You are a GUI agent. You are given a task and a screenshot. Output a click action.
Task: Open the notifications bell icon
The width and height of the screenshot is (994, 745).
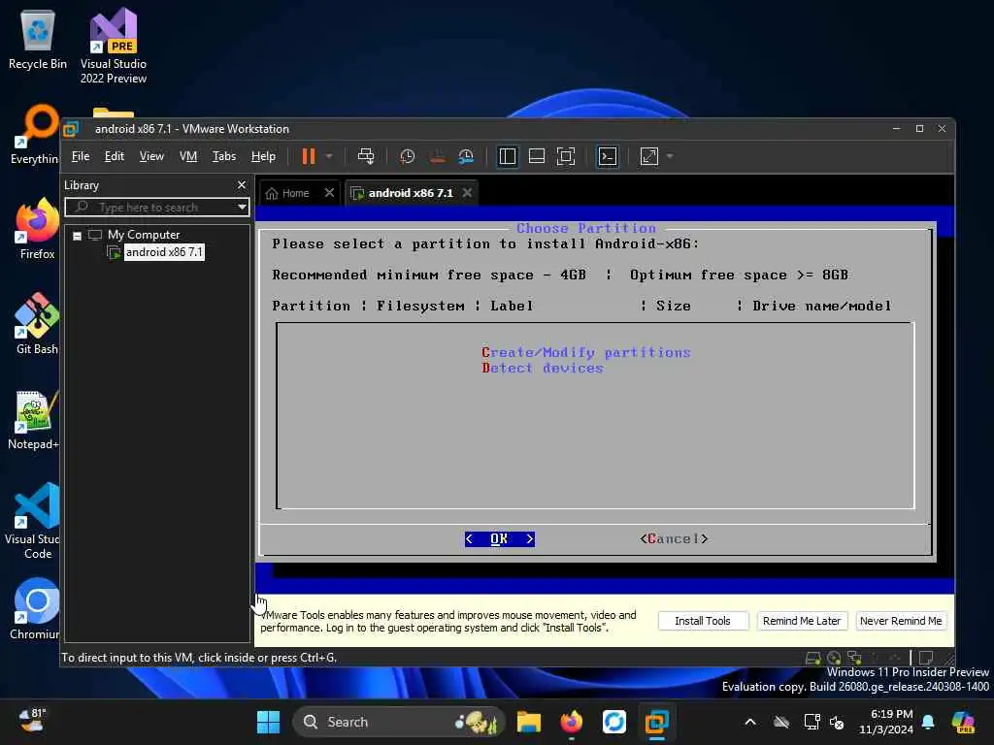pos(928,722)
